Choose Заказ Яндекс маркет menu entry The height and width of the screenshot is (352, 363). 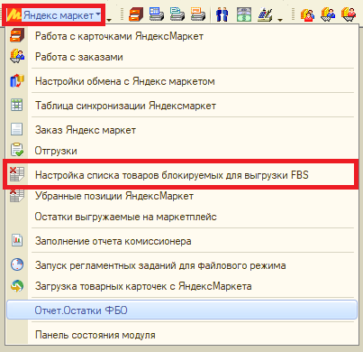[182, 130]
